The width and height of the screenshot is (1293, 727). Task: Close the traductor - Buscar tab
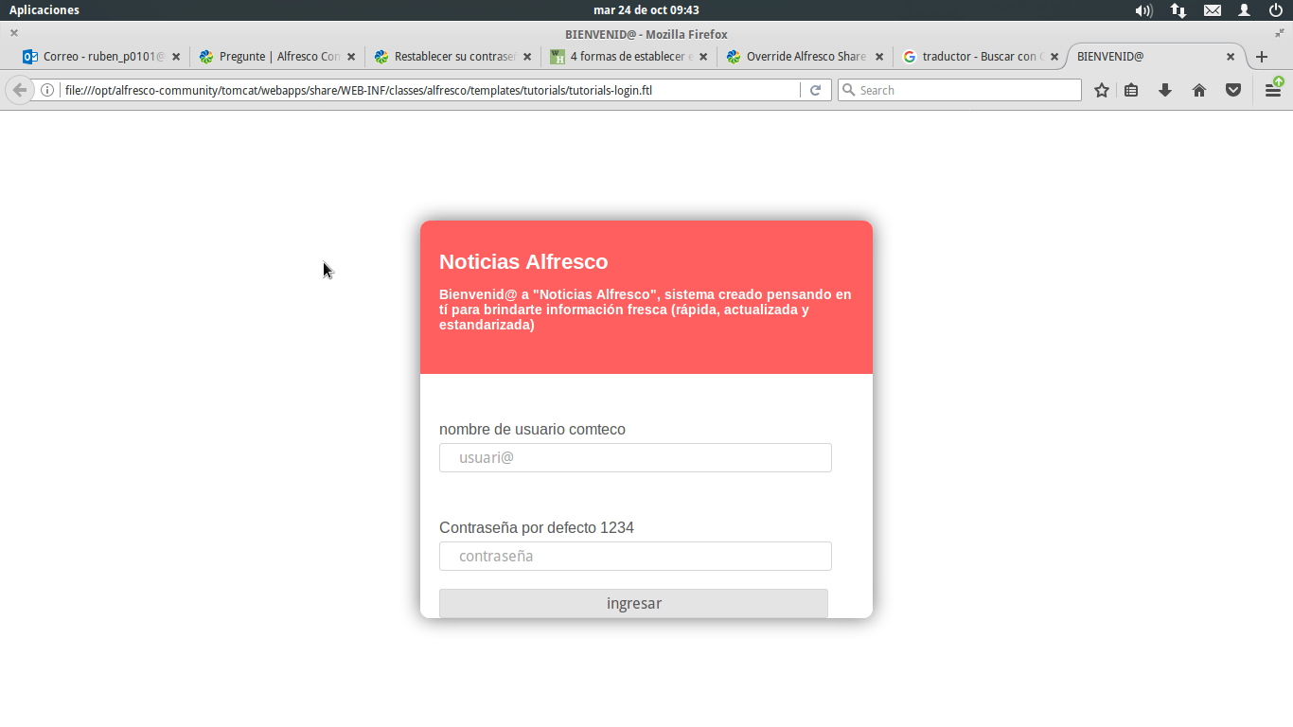click(x=1054, y=57)
